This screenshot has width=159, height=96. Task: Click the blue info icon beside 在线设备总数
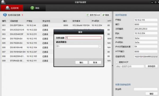5,15
